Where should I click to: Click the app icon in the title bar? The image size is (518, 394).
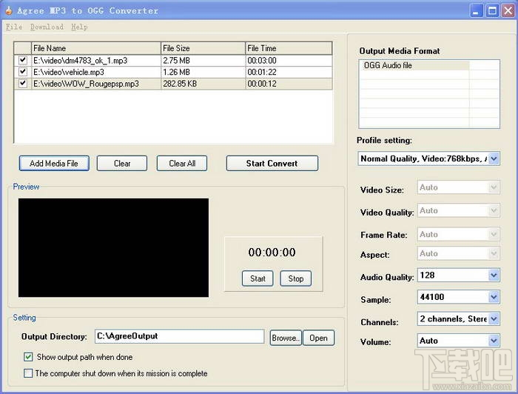coord(9,10)
